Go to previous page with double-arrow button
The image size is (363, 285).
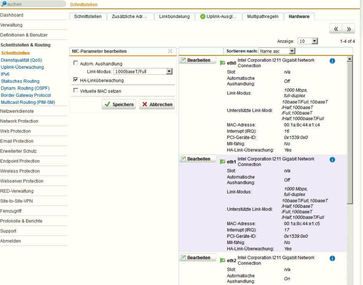click(x=336, y=29)
